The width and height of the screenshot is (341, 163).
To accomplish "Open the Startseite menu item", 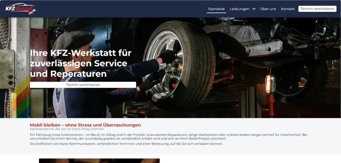I will pyautogui.click(x=216, y=9).
